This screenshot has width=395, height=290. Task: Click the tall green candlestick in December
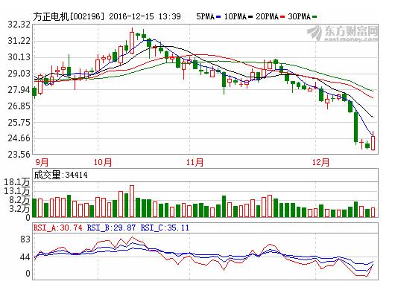click(x=355, y=127)
